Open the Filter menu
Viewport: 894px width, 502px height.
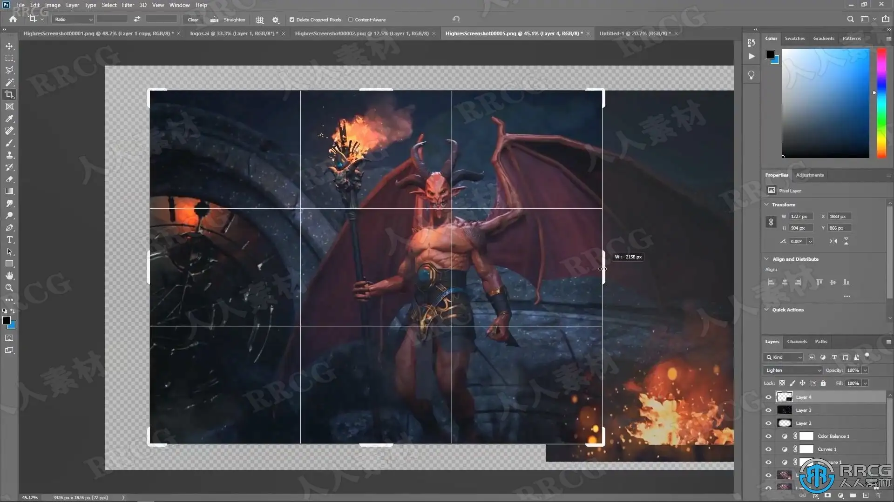[128, 5]
